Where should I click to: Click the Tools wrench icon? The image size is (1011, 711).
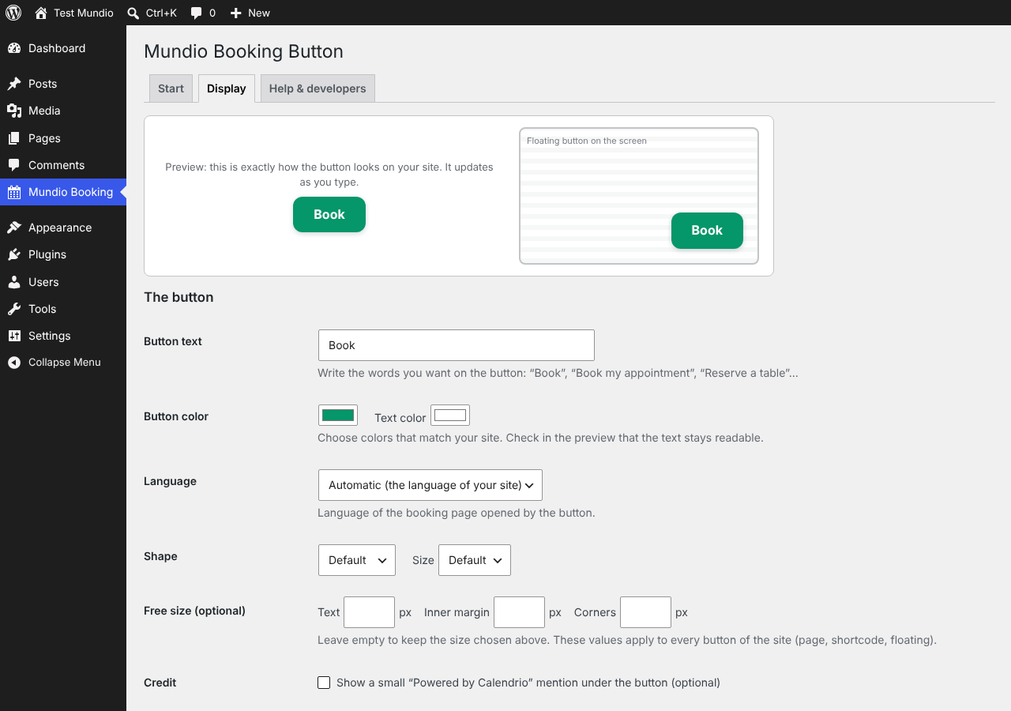[x=14, y=309]
